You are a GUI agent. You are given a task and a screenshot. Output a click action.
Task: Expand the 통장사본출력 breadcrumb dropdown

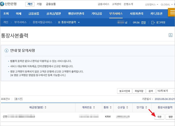pos(79,22)
